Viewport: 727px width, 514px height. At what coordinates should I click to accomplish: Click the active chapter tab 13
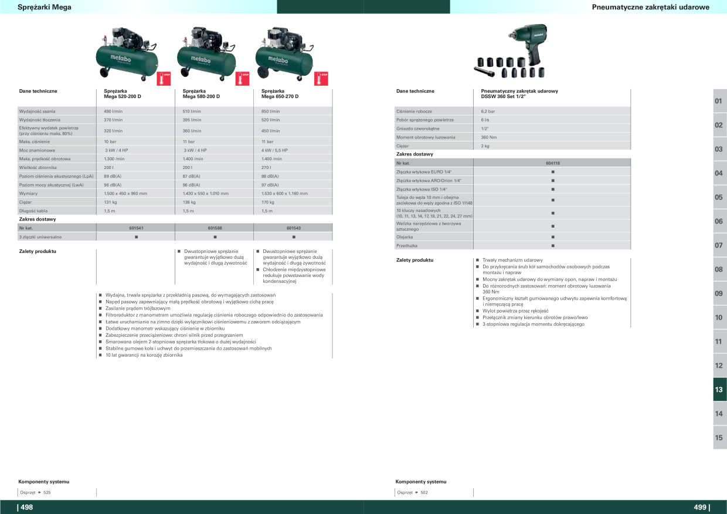pos(719,390)
